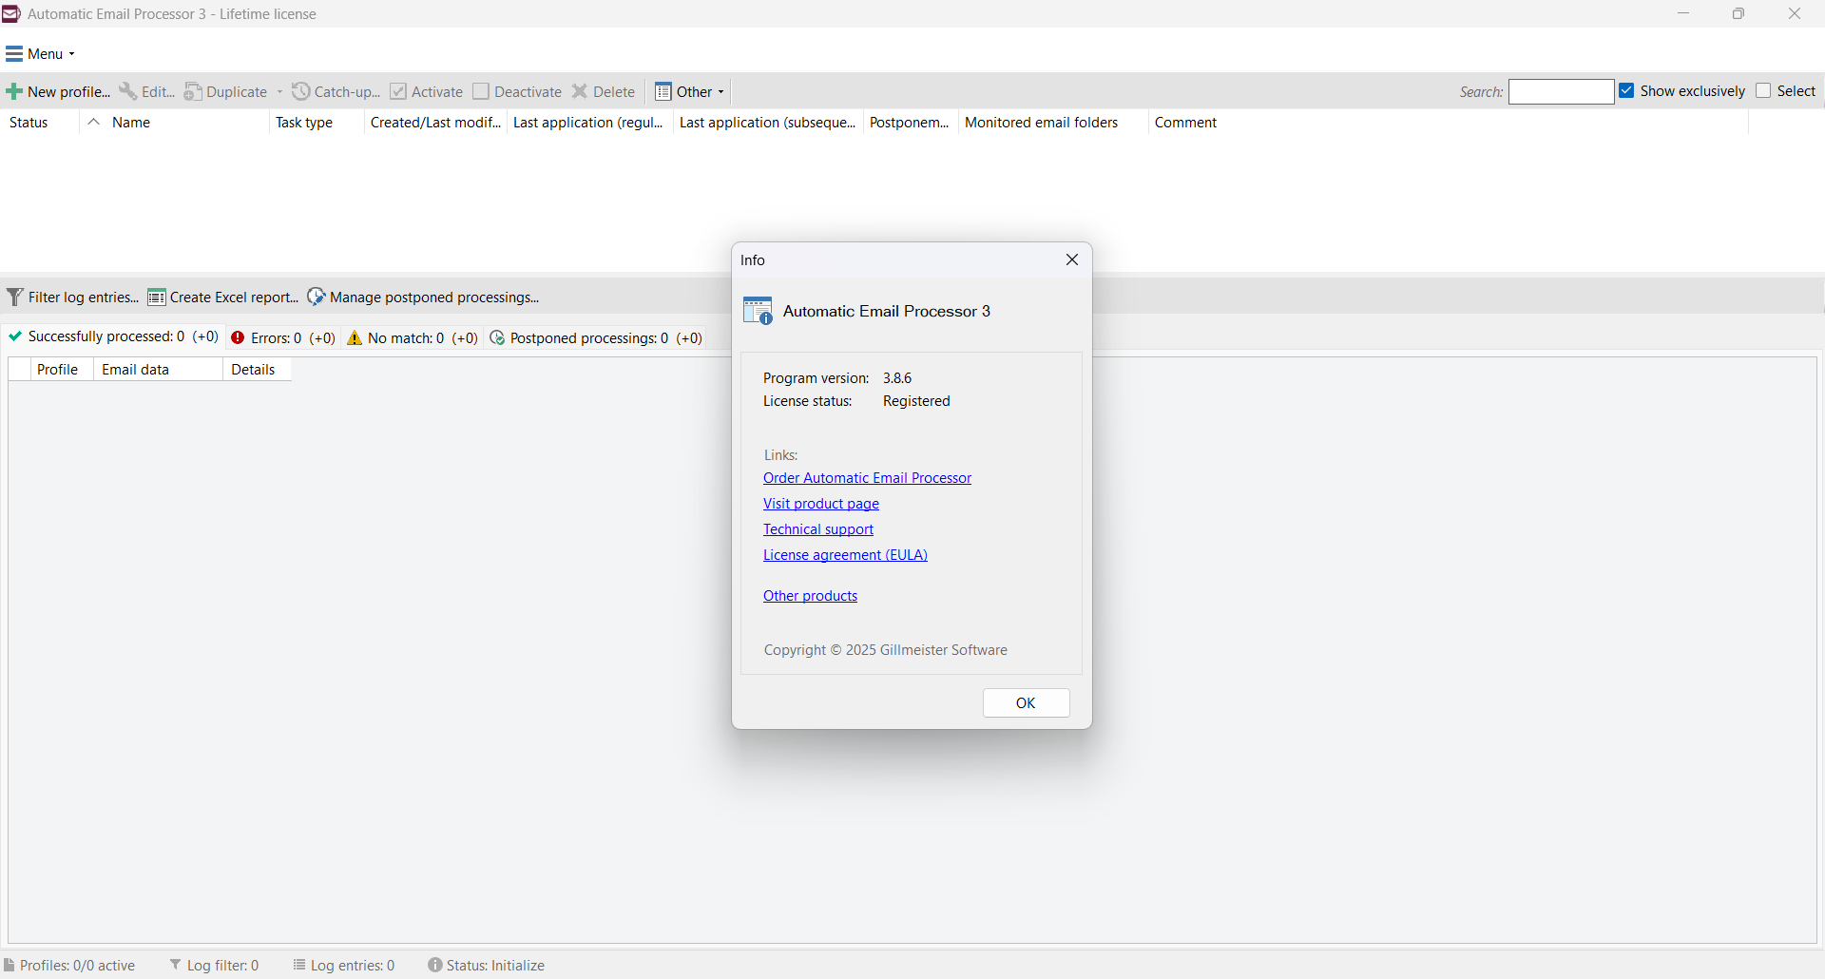This screenshot has width=1825, height=979.
Task: Click the Postponed processings clock icon
Action: (497, 337)
